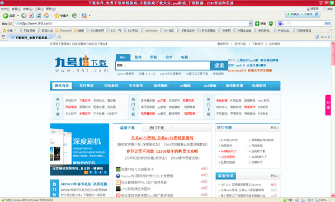Switch to the 最新下载 tab
This screenshot has height=202, width=335.
128,128
